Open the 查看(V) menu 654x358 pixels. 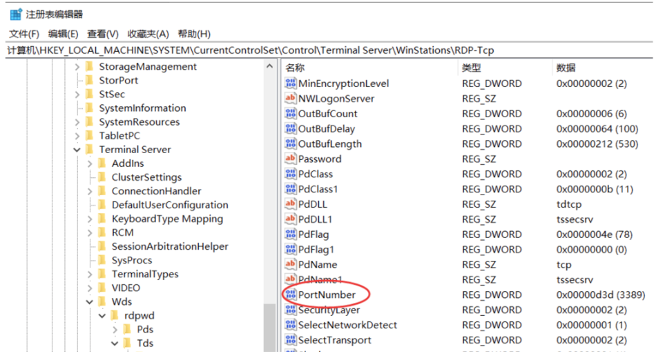coord(103,34)
